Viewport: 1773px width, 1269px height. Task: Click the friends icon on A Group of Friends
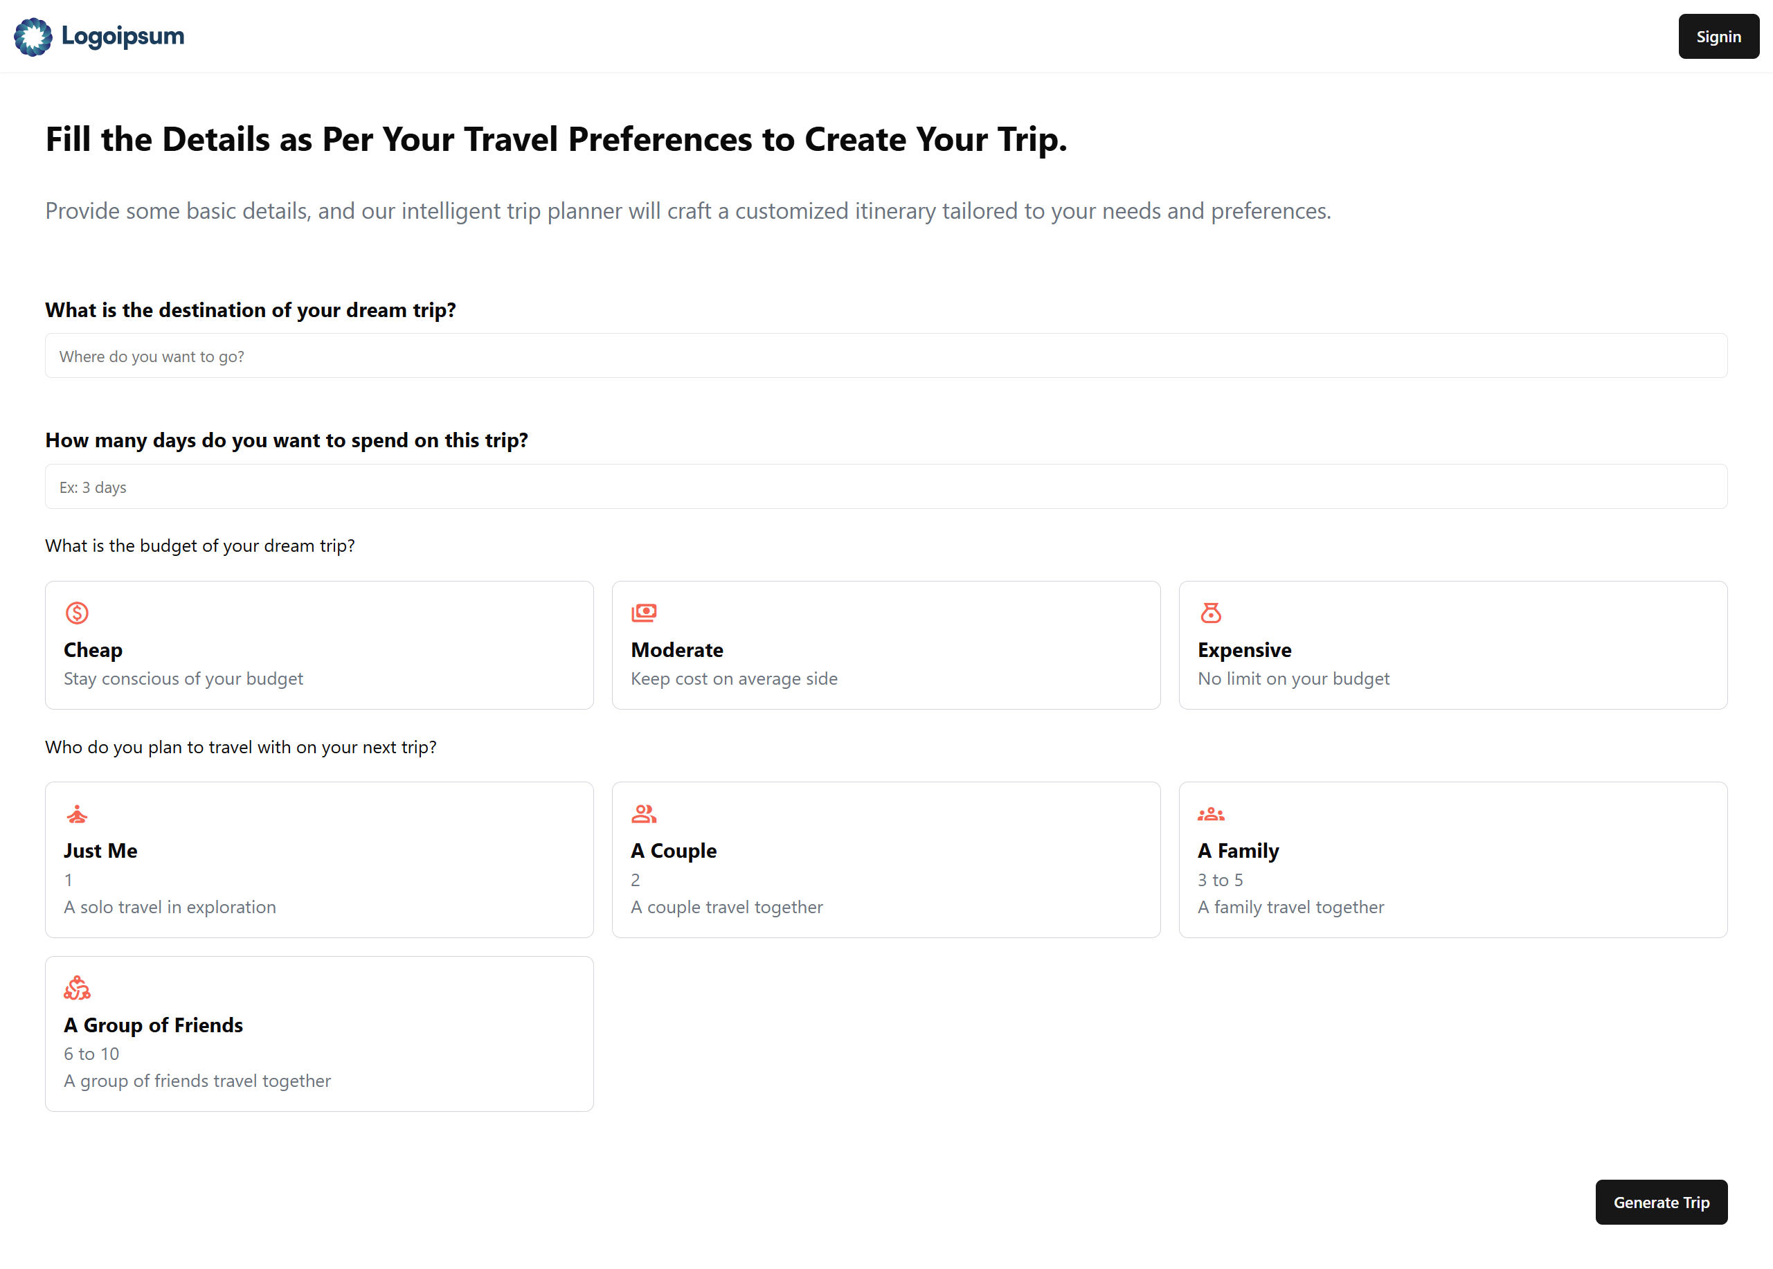pos(77,988)
